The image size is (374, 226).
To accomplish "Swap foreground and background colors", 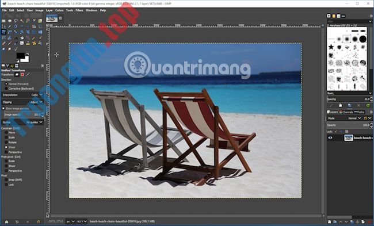I will coord(28,54).
